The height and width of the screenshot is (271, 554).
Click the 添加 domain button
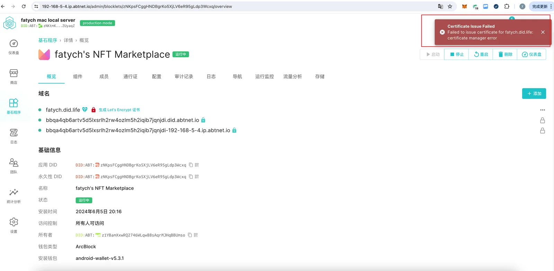[534, 93]
